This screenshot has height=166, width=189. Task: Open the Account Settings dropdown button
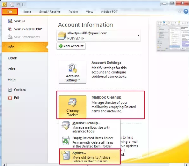(72, 72)
